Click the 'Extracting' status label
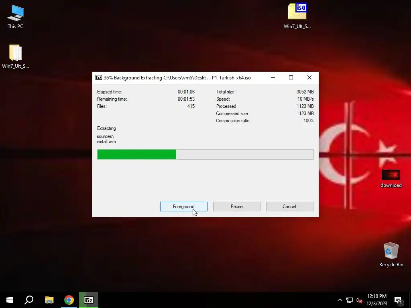411x308 pixels. [106, 128]
